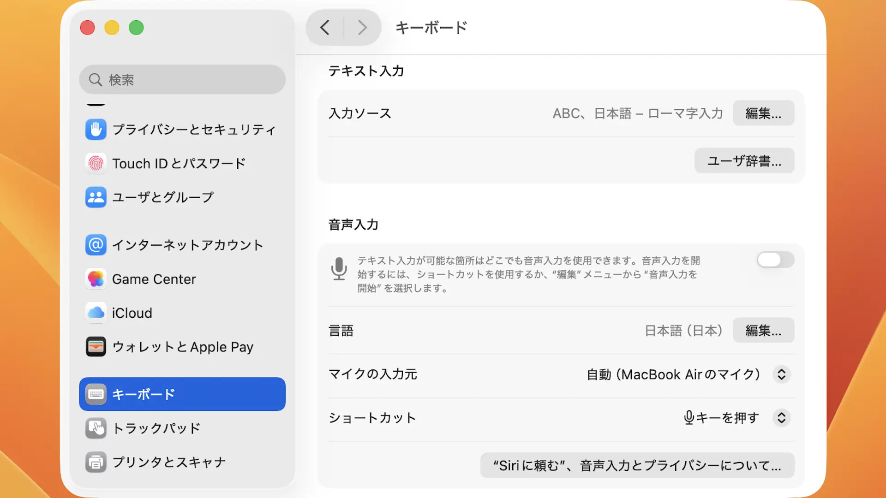This screenshot has width=886, height=498.
Task: Open Siri and dictation privacy info button
Action: point(637,465)
